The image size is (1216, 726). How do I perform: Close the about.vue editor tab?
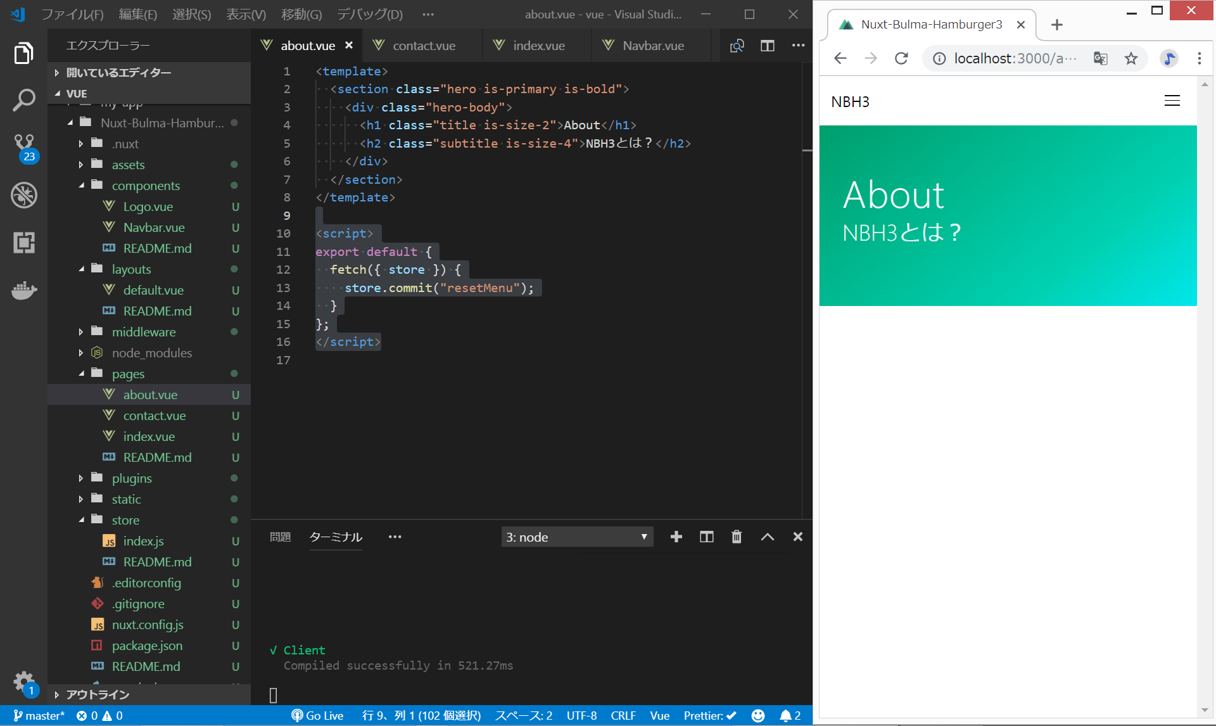pyautogui.click(x=348, y=46)
